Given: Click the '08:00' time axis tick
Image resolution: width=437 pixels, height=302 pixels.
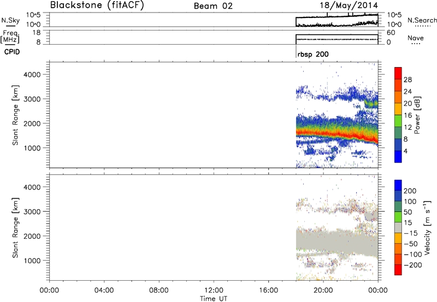Looking at the screenshot, I should pos(159,291).
